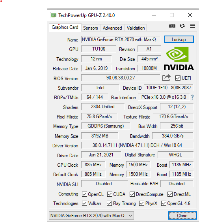Viewport: 199px width, 222px height.
Task: Switch to the Sensors tab
Action: point(91,28)
